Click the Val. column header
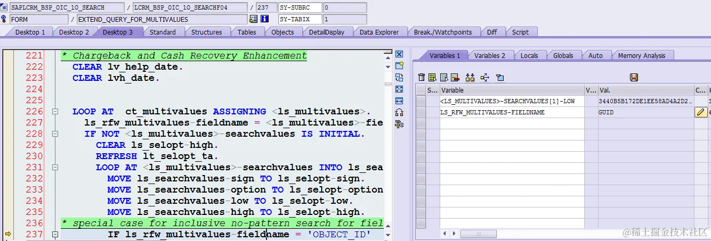Image resolution: width=711 pixels, height=241 pixels. point(645,90)
